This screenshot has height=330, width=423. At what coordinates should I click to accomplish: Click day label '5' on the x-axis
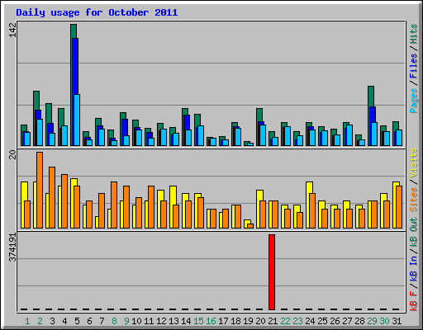(77, 321)
